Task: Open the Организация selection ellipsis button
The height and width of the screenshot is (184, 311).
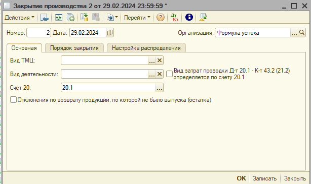Action: (294, 33)
